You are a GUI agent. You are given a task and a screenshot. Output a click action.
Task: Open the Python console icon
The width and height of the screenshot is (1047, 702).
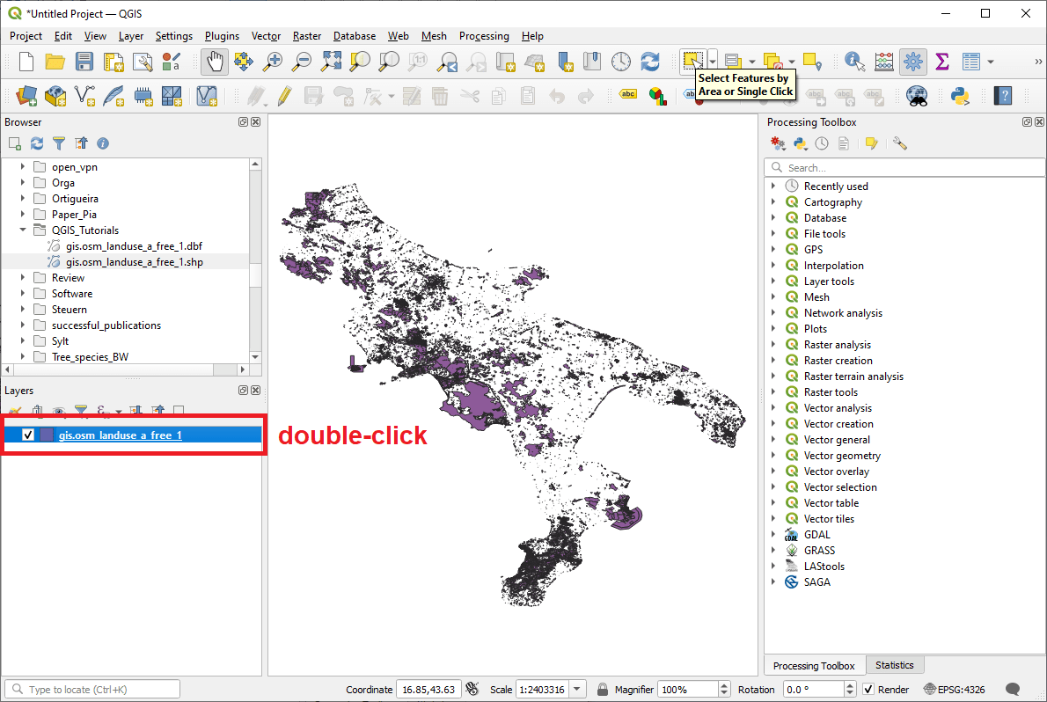(x=960, y=96)
